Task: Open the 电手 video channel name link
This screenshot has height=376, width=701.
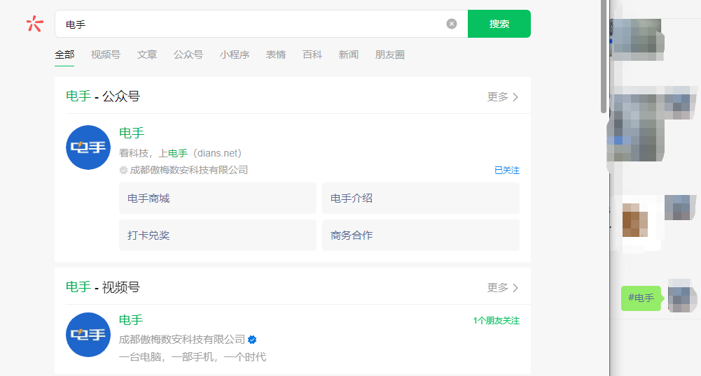Action: (x=130, y=320)
